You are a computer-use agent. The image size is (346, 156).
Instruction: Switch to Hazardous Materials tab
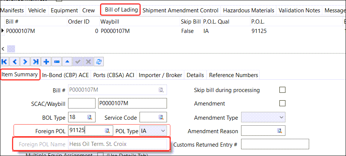pos(249,10)
